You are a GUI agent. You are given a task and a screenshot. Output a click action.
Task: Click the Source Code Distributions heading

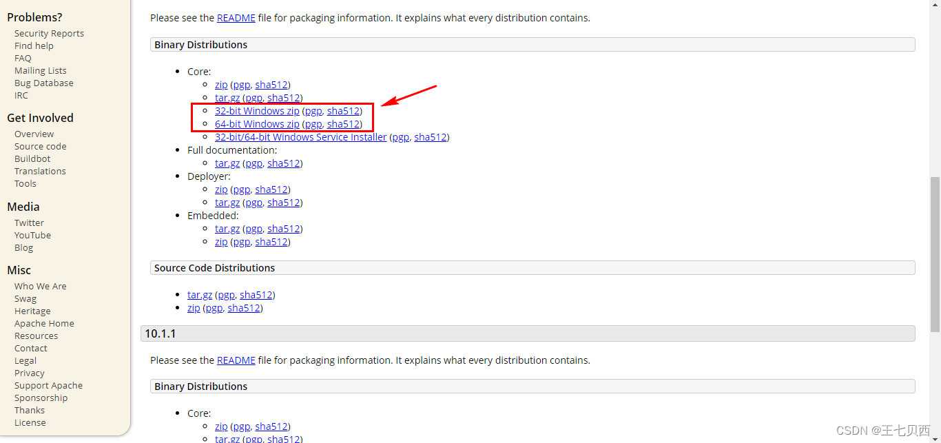pos(532,268)
